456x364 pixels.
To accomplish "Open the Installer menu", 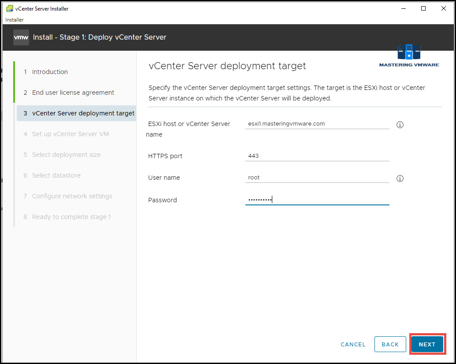I will coord(14,20).
